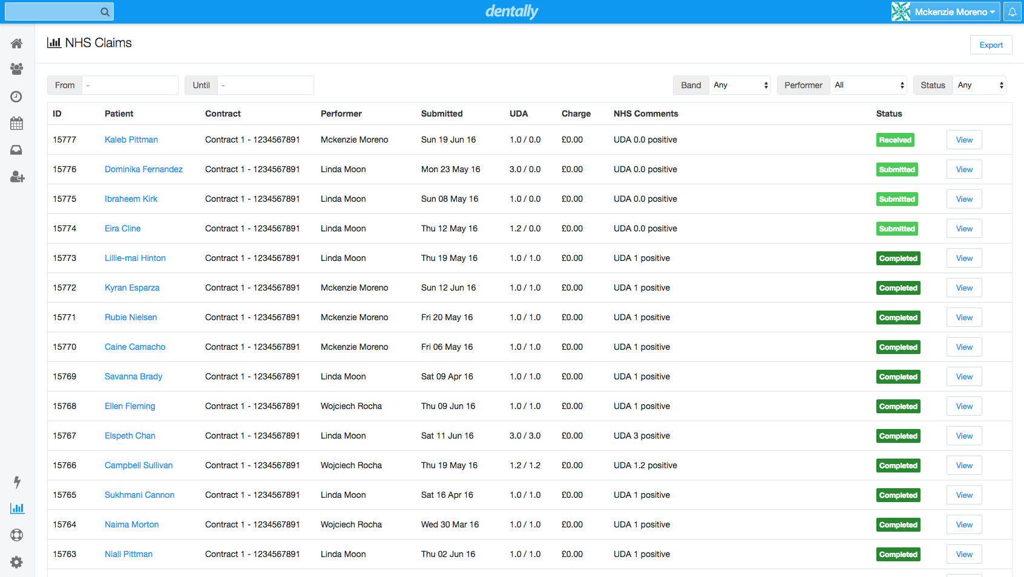Open the calendar icon in sidebar
The width and height of the screenshot is (1024, 577).
[x=17, y=123]
